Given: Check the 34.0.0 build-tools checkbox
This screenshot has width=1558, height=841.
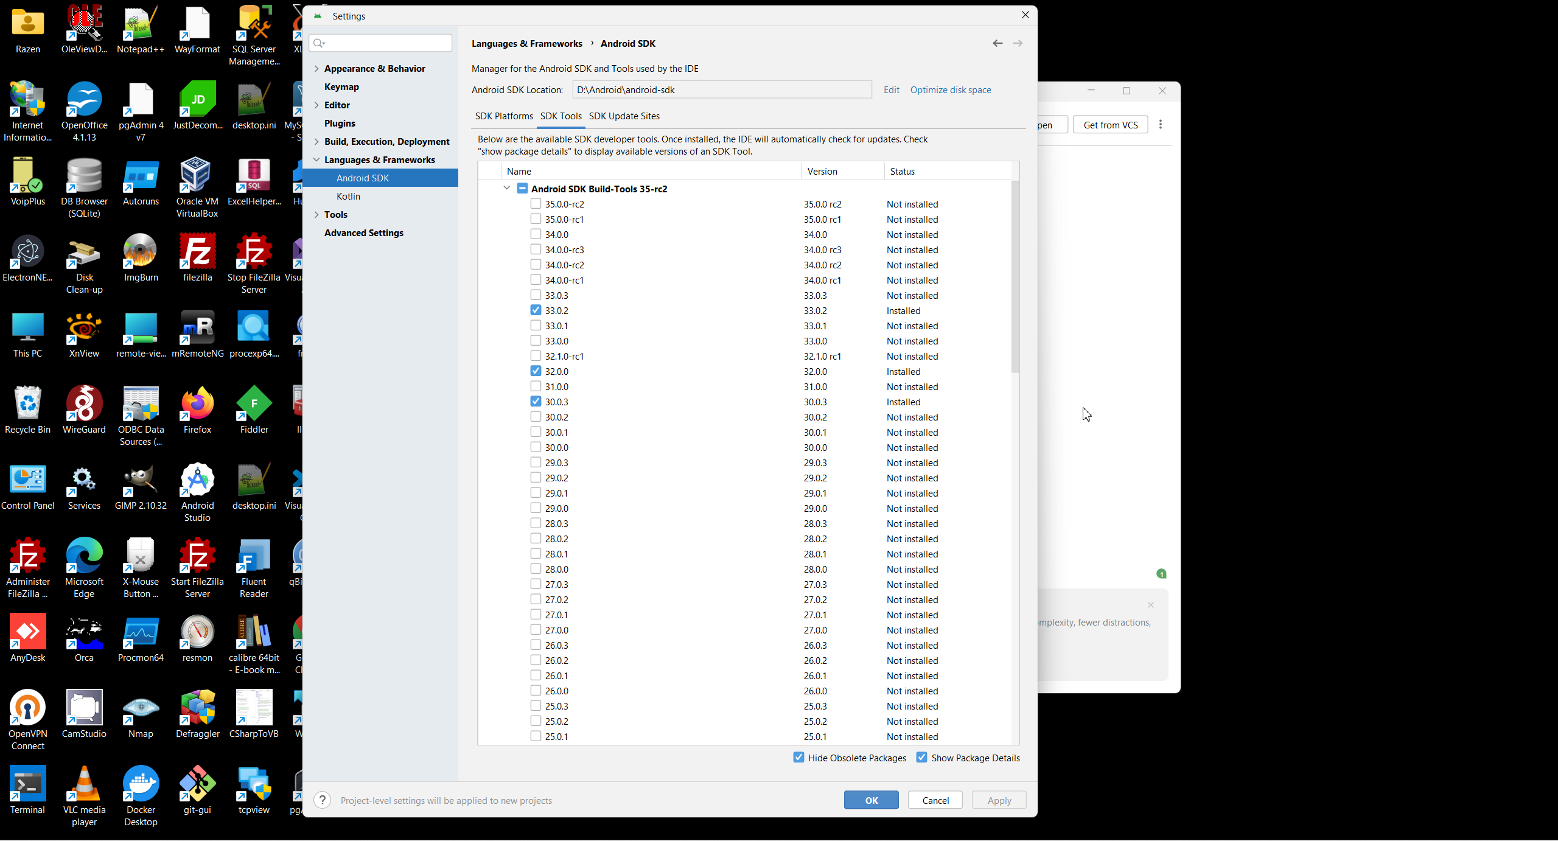Looking at the screenshot, I should 536,234.
